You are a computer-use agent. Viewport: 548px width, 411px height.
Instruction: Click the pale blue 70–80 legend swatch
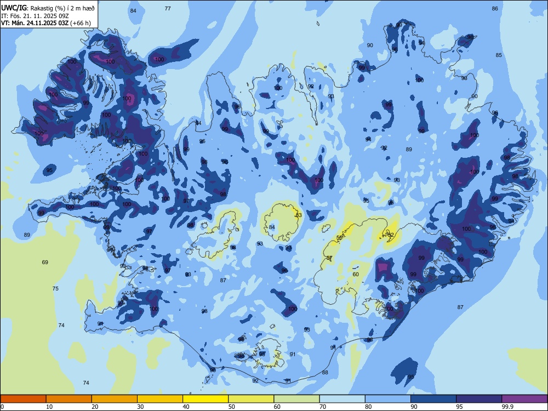tap(342, 399)
